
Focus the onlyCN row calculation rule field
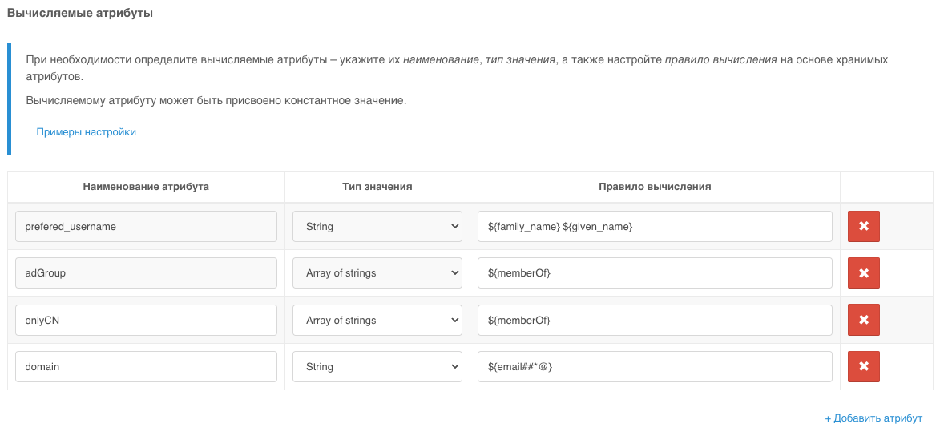(655, 320)
